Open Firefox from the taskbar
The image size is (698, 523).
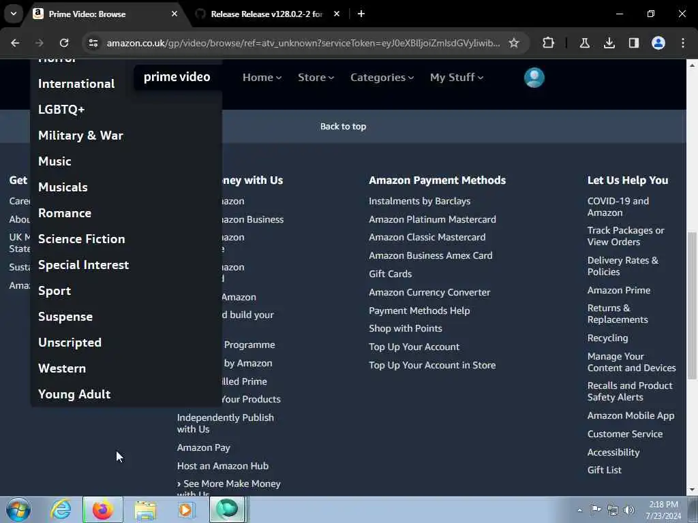103,509
